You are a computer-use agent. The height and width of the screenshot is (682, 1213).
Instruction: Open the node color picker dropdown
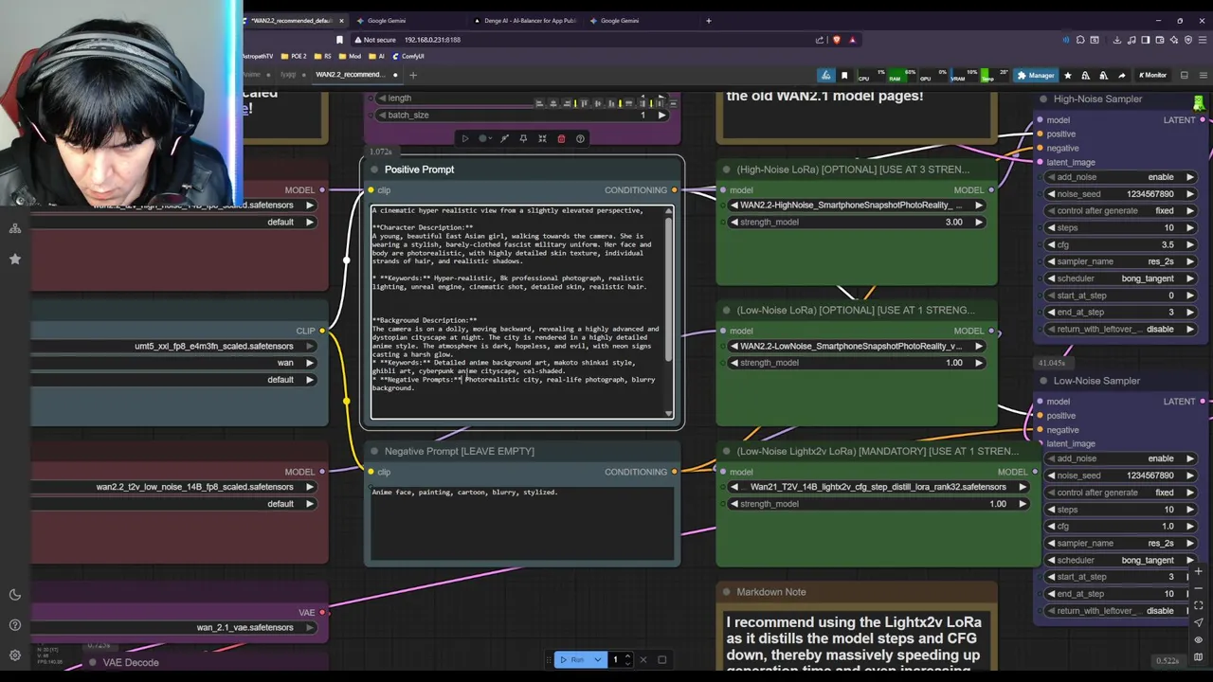coord(485,138)
